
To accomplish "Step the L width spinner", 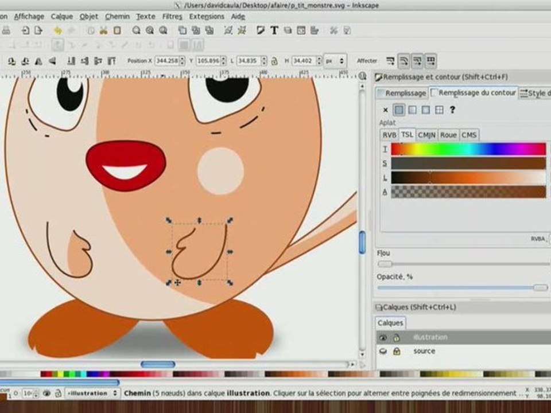I will 264,61.
